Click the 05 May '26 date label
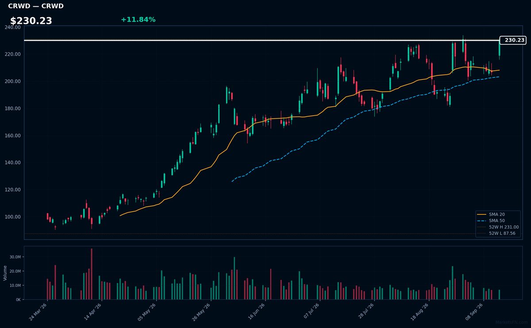This screenshot has height=328, width=531. (x=147, y=312)
